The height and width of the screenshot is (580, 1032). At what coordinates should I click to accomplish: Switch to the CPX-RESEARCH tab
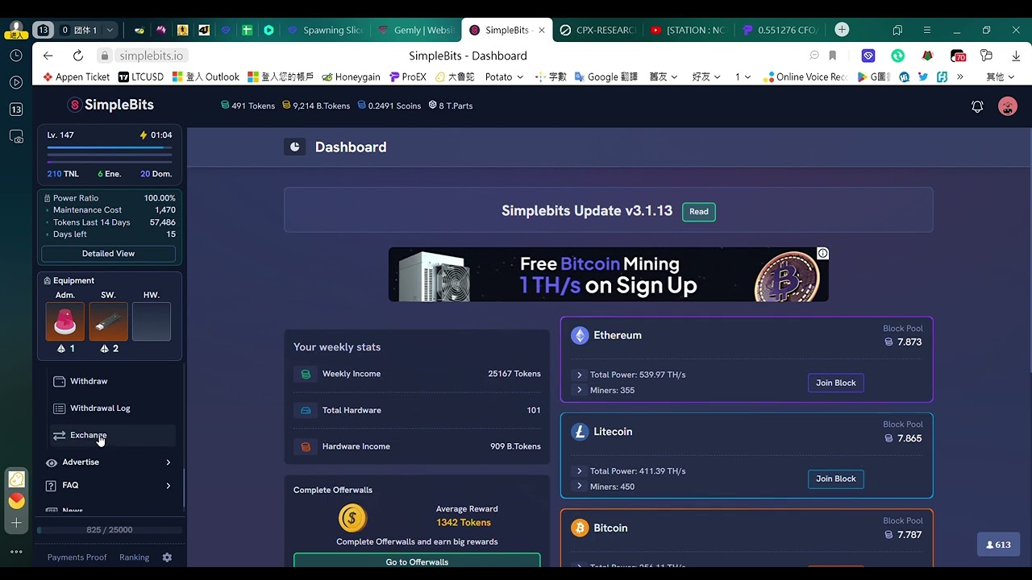click(599, 30)
